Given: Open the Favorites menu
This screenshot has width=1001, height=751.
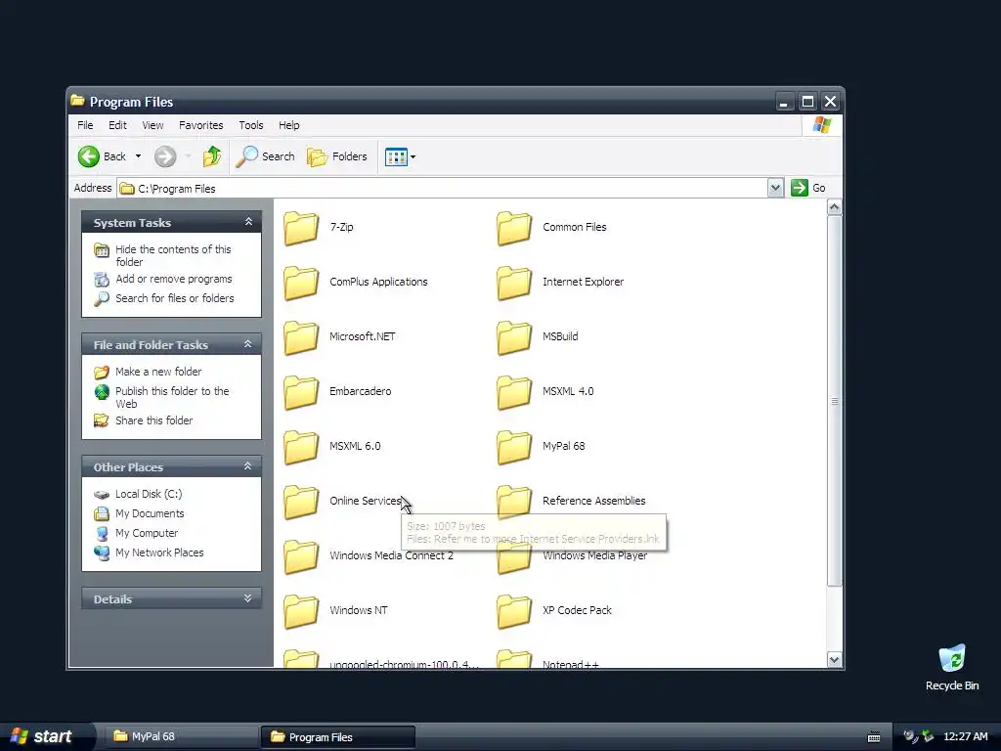Looking at the screenshot, I should 201,125.
